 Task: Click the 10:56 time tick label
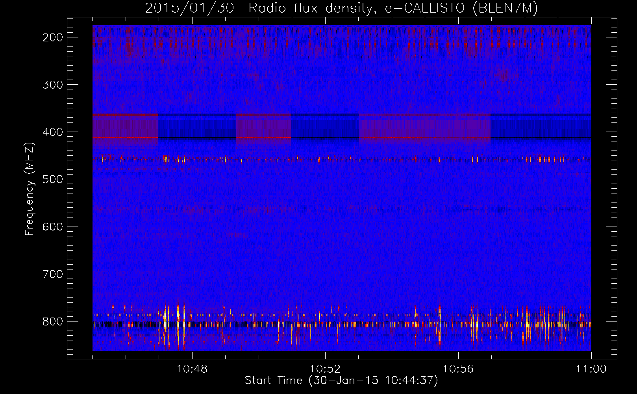pos(458,369)
